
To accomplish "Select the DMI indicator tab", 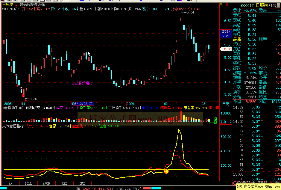I will click(82, 183).
